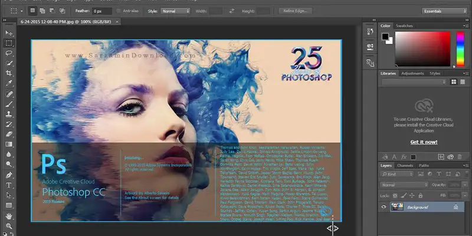Screen dimensions: 472x236
Task: Pick the Eyedropper tool
Action: [9, 83]
